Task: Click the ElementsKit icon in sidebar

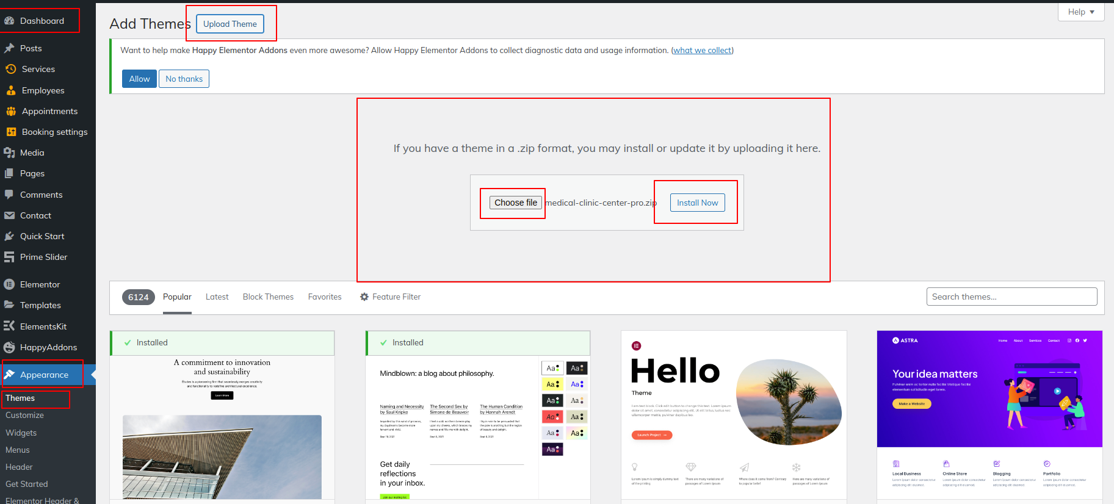Action: 9,326
